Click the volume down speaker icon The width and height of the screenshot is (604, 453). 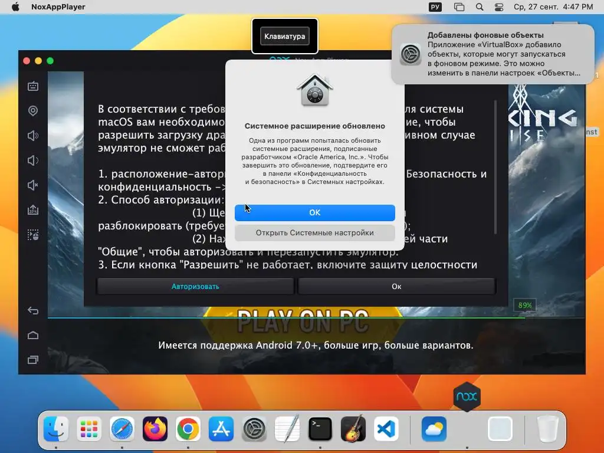point(33,160)
